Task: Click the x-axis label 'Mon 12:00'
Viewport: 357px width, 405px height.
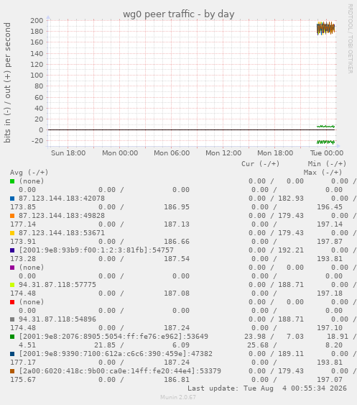Action: pyautogui.click(x=223, y=153)
